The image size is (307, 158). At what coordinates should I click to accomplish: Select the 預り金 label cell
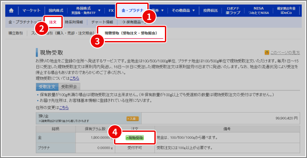(89, 118)
